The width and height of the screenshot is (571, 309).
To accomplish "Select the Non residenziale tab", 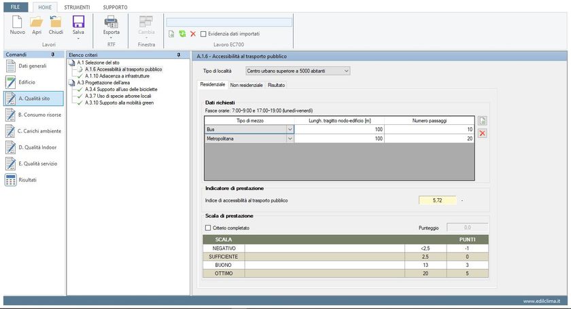I will click(247, 85).
